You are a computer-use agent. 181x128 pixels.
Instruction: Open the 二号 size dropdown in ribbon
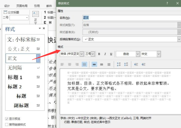pyautogui.click(x=27, y=18)
